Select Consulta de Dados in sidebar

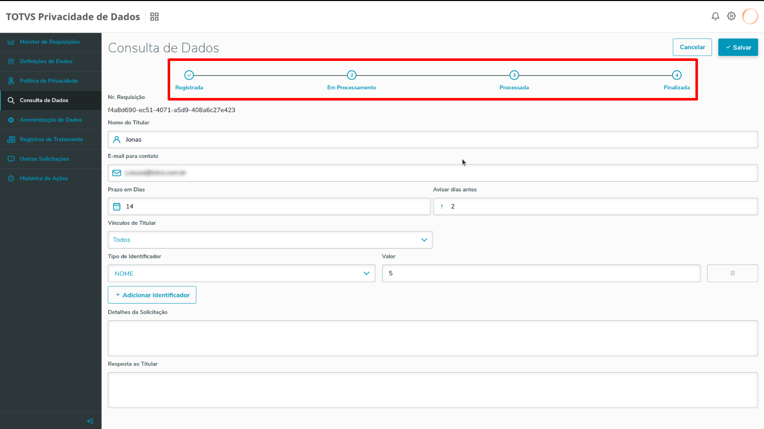click(51, 101)
